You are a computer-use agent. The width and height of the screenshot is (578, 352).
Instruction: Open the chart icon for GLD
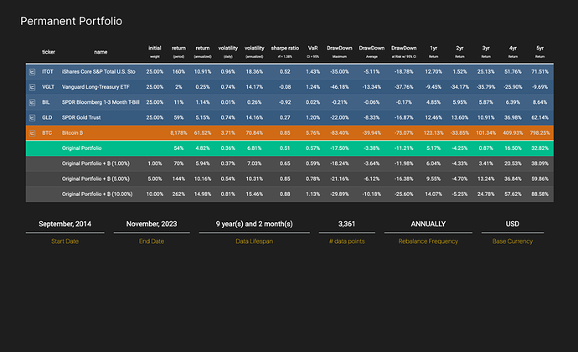(31, 117)
